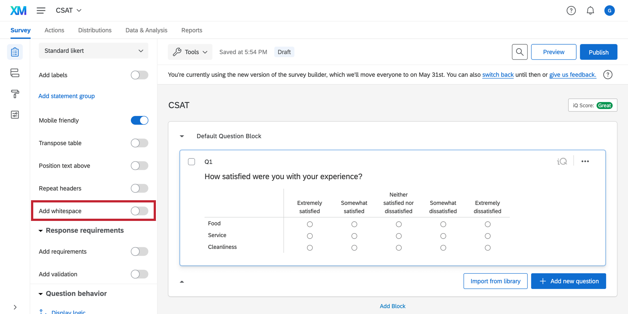
Task: Switch to the Data & Analysis tab
Action: click(146, 30)
